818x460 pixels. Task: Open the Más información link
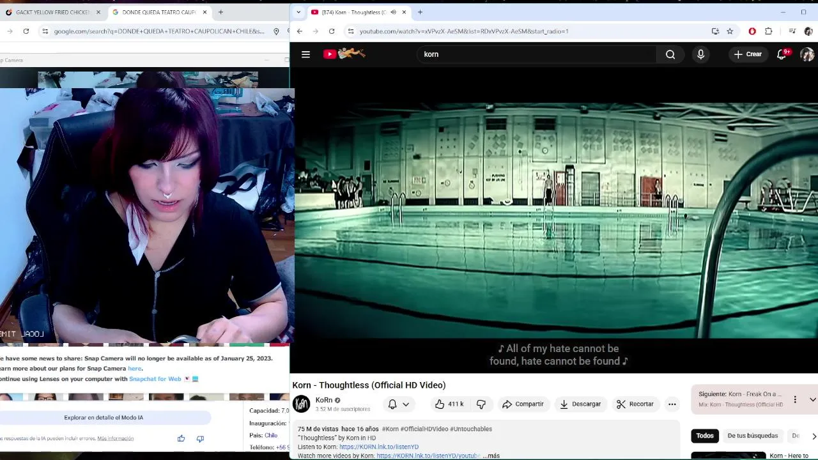click(116, 438)
